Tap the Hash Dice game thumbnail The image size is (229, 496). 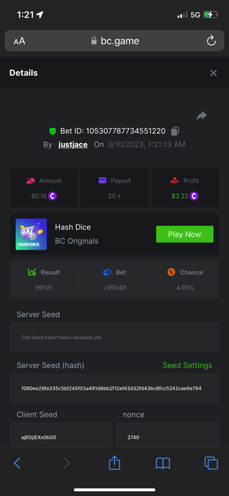click(x=31, y=234)
